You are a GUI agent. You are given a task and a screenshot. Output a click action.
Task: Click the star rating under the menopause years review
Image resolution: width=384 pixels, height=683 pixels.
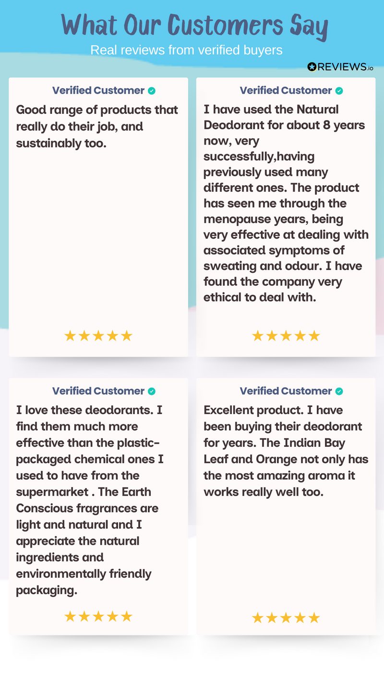tap(286, 336)
